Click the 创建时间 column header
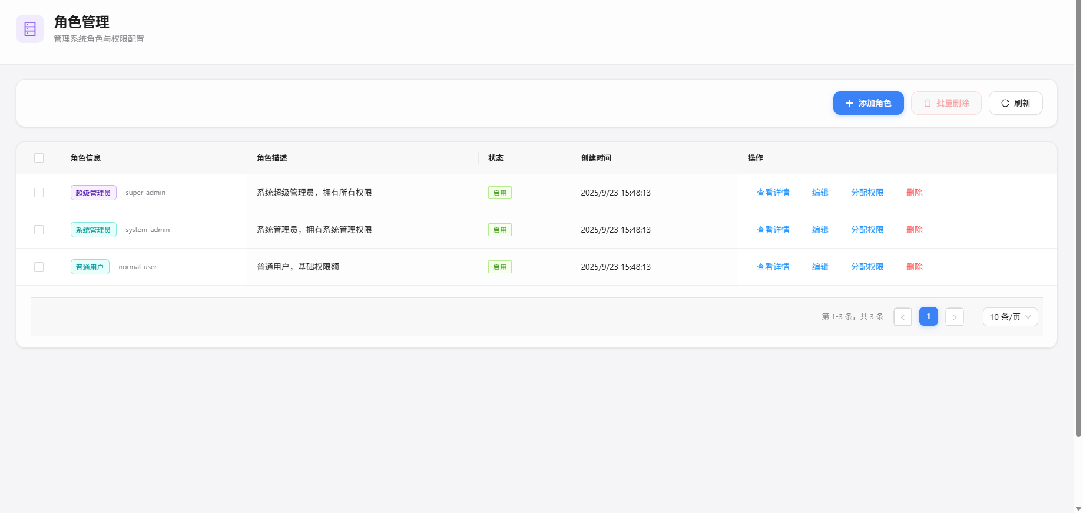 pos(596,158)
